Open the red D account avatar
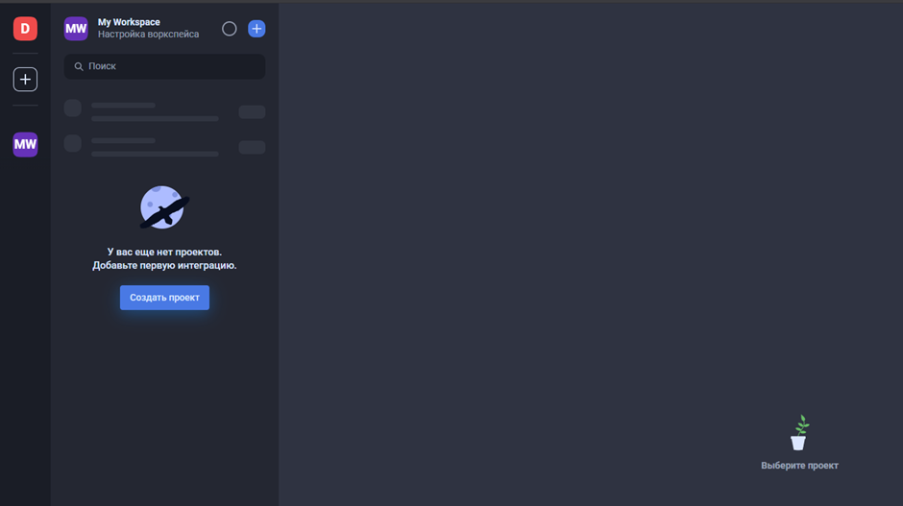This screenshot has width=903, height=506. point(25,29)
